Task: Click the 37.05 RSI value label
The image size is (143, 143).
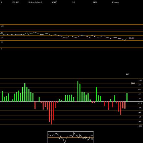Action: click(x=132, y=38)
